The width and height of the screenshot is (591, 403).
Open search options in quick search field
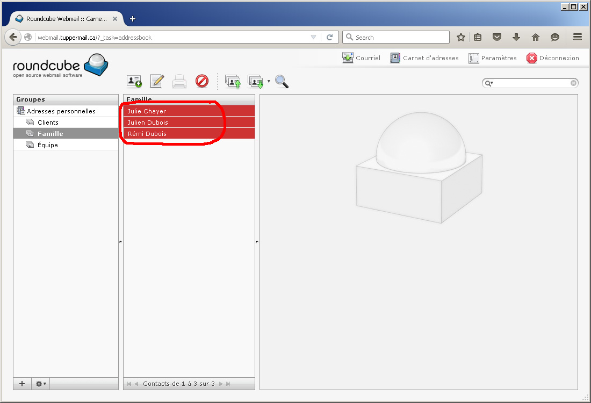tap(489, 83)
